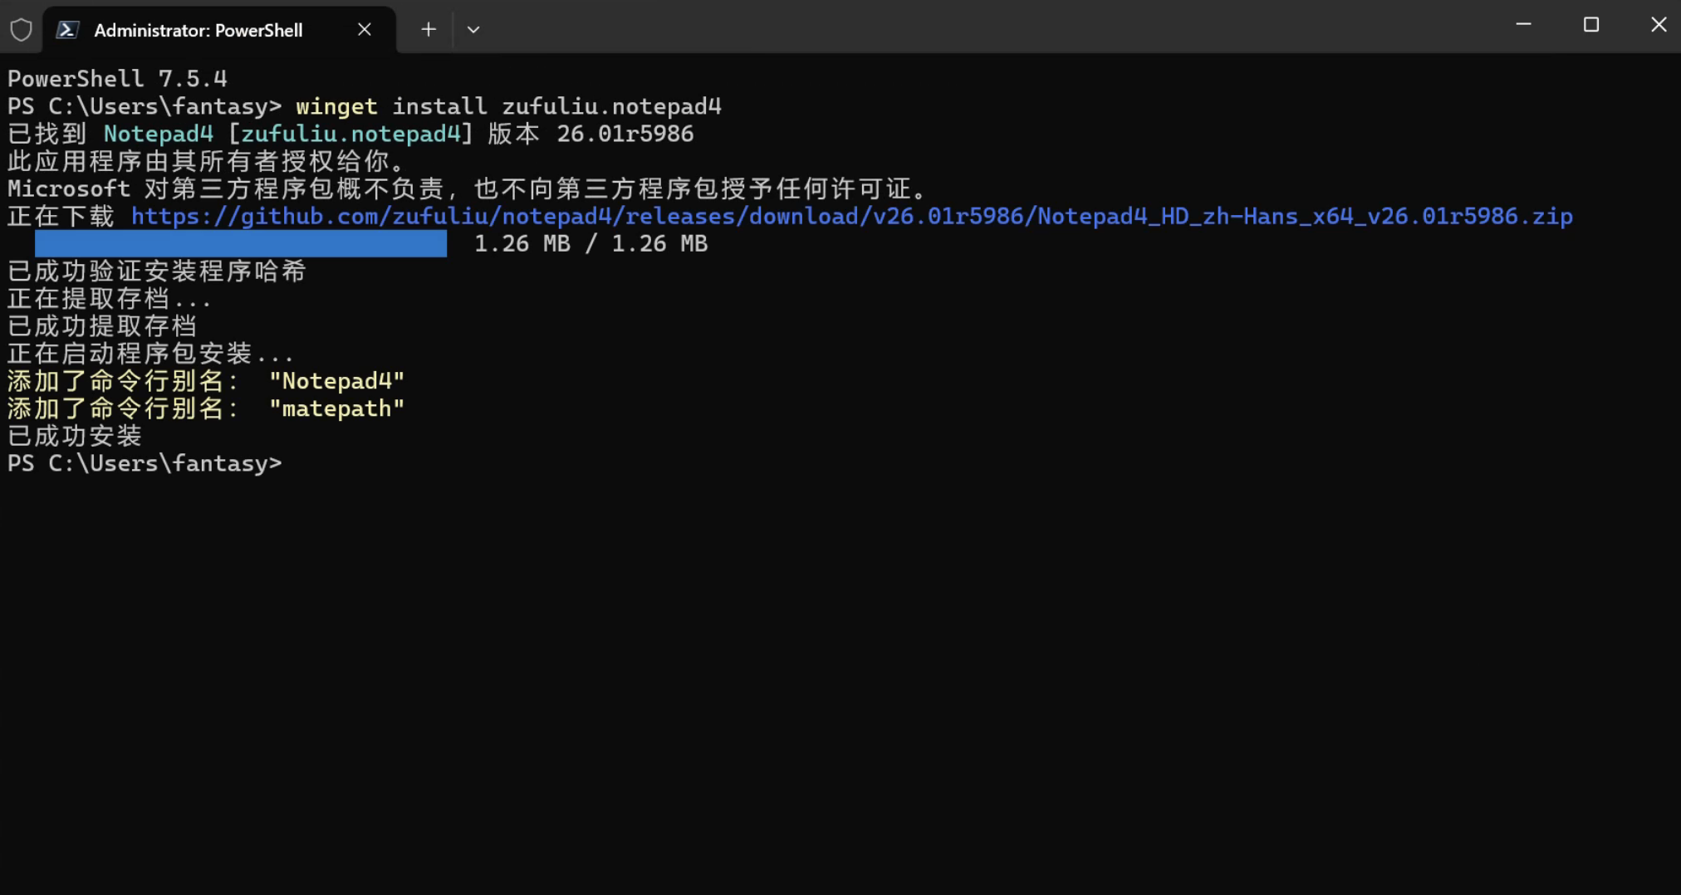Click the cyan Notepad4 package name
This screenshot has width=1681, height=895.
click(158, 134)
